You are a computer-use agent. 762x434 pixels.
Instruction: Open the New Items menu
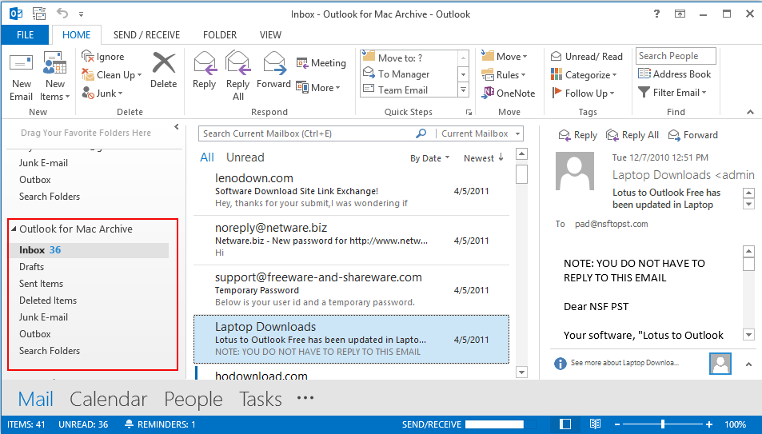(54, 77)
